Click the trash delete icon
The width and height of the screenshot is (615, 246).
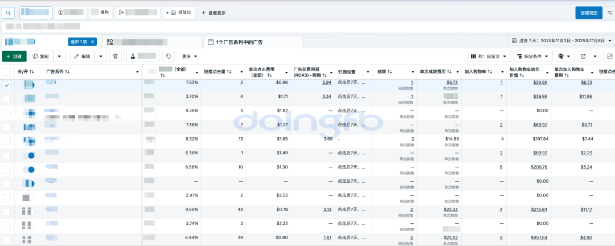click(116, 56)
